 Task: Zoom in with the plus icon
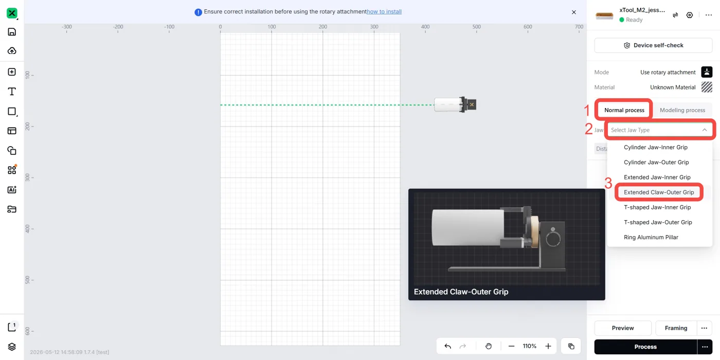pyautogui.click(x=548, y=346)
